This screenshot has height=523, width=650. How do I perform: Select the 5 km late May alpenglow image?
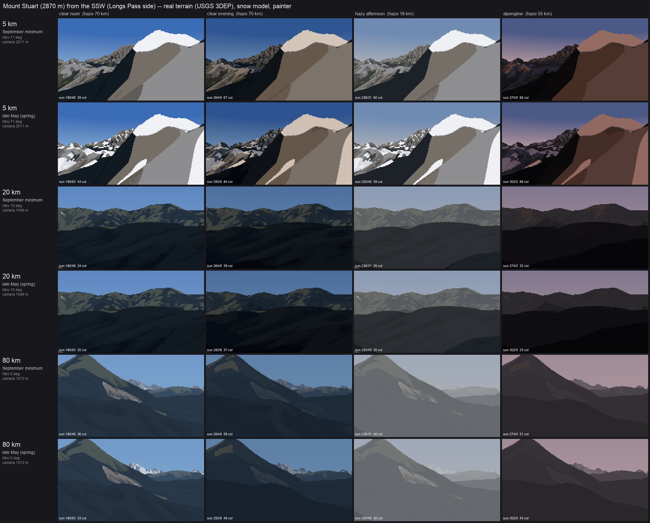[575, 143]
